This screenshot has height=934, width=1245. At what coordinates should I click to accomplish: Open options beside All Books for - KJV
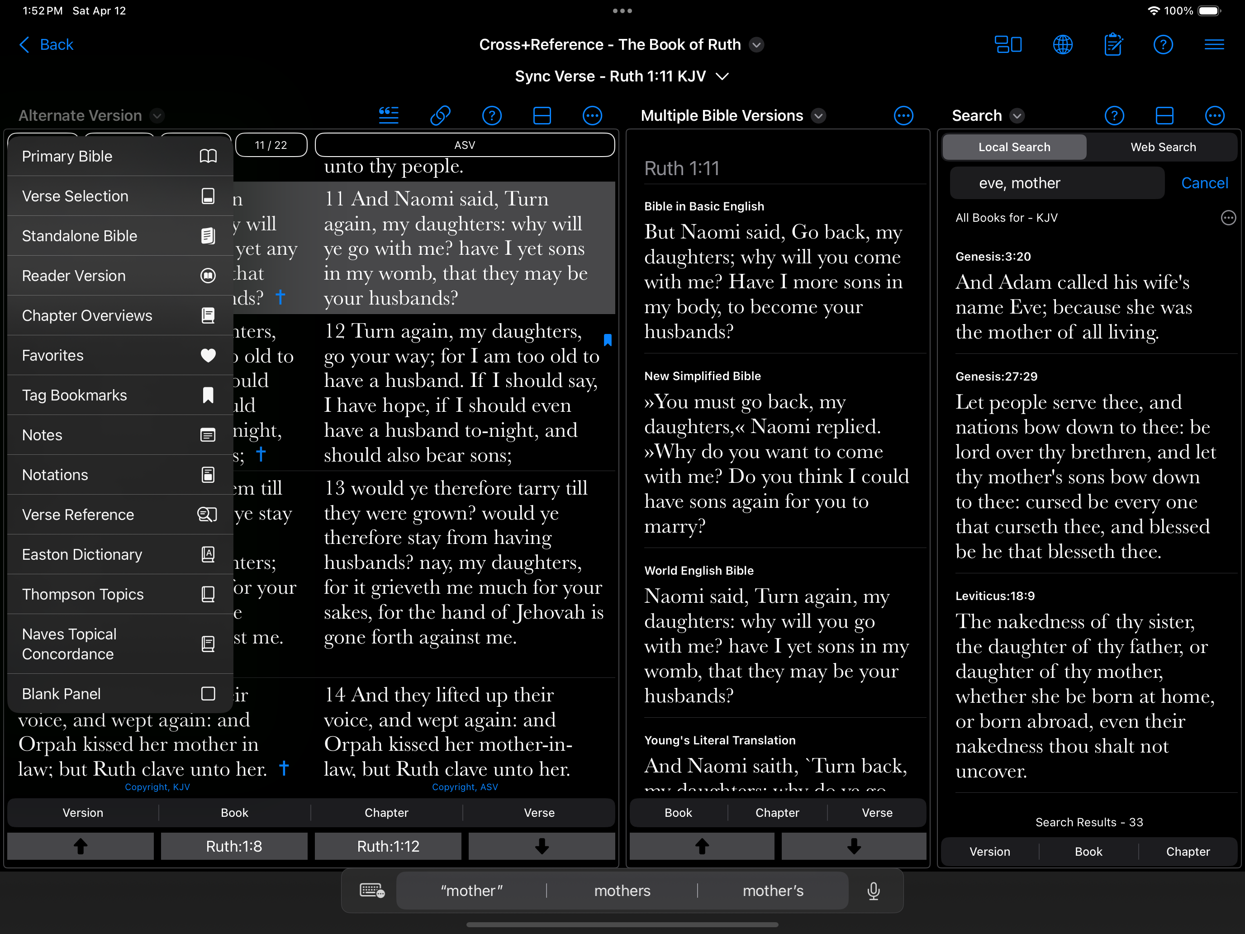pyautogui.click(x=1228, y=217)
